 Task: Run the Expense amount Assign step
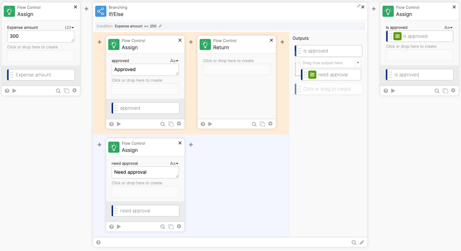[x=14, y=91]
